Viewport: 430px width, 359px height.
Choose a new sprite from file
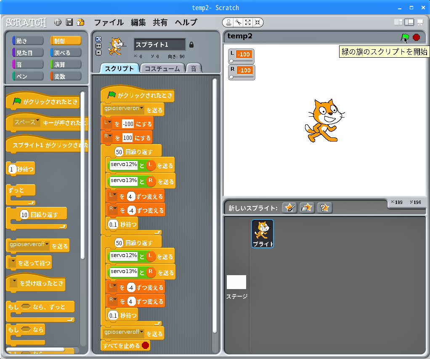pos(307,208)
